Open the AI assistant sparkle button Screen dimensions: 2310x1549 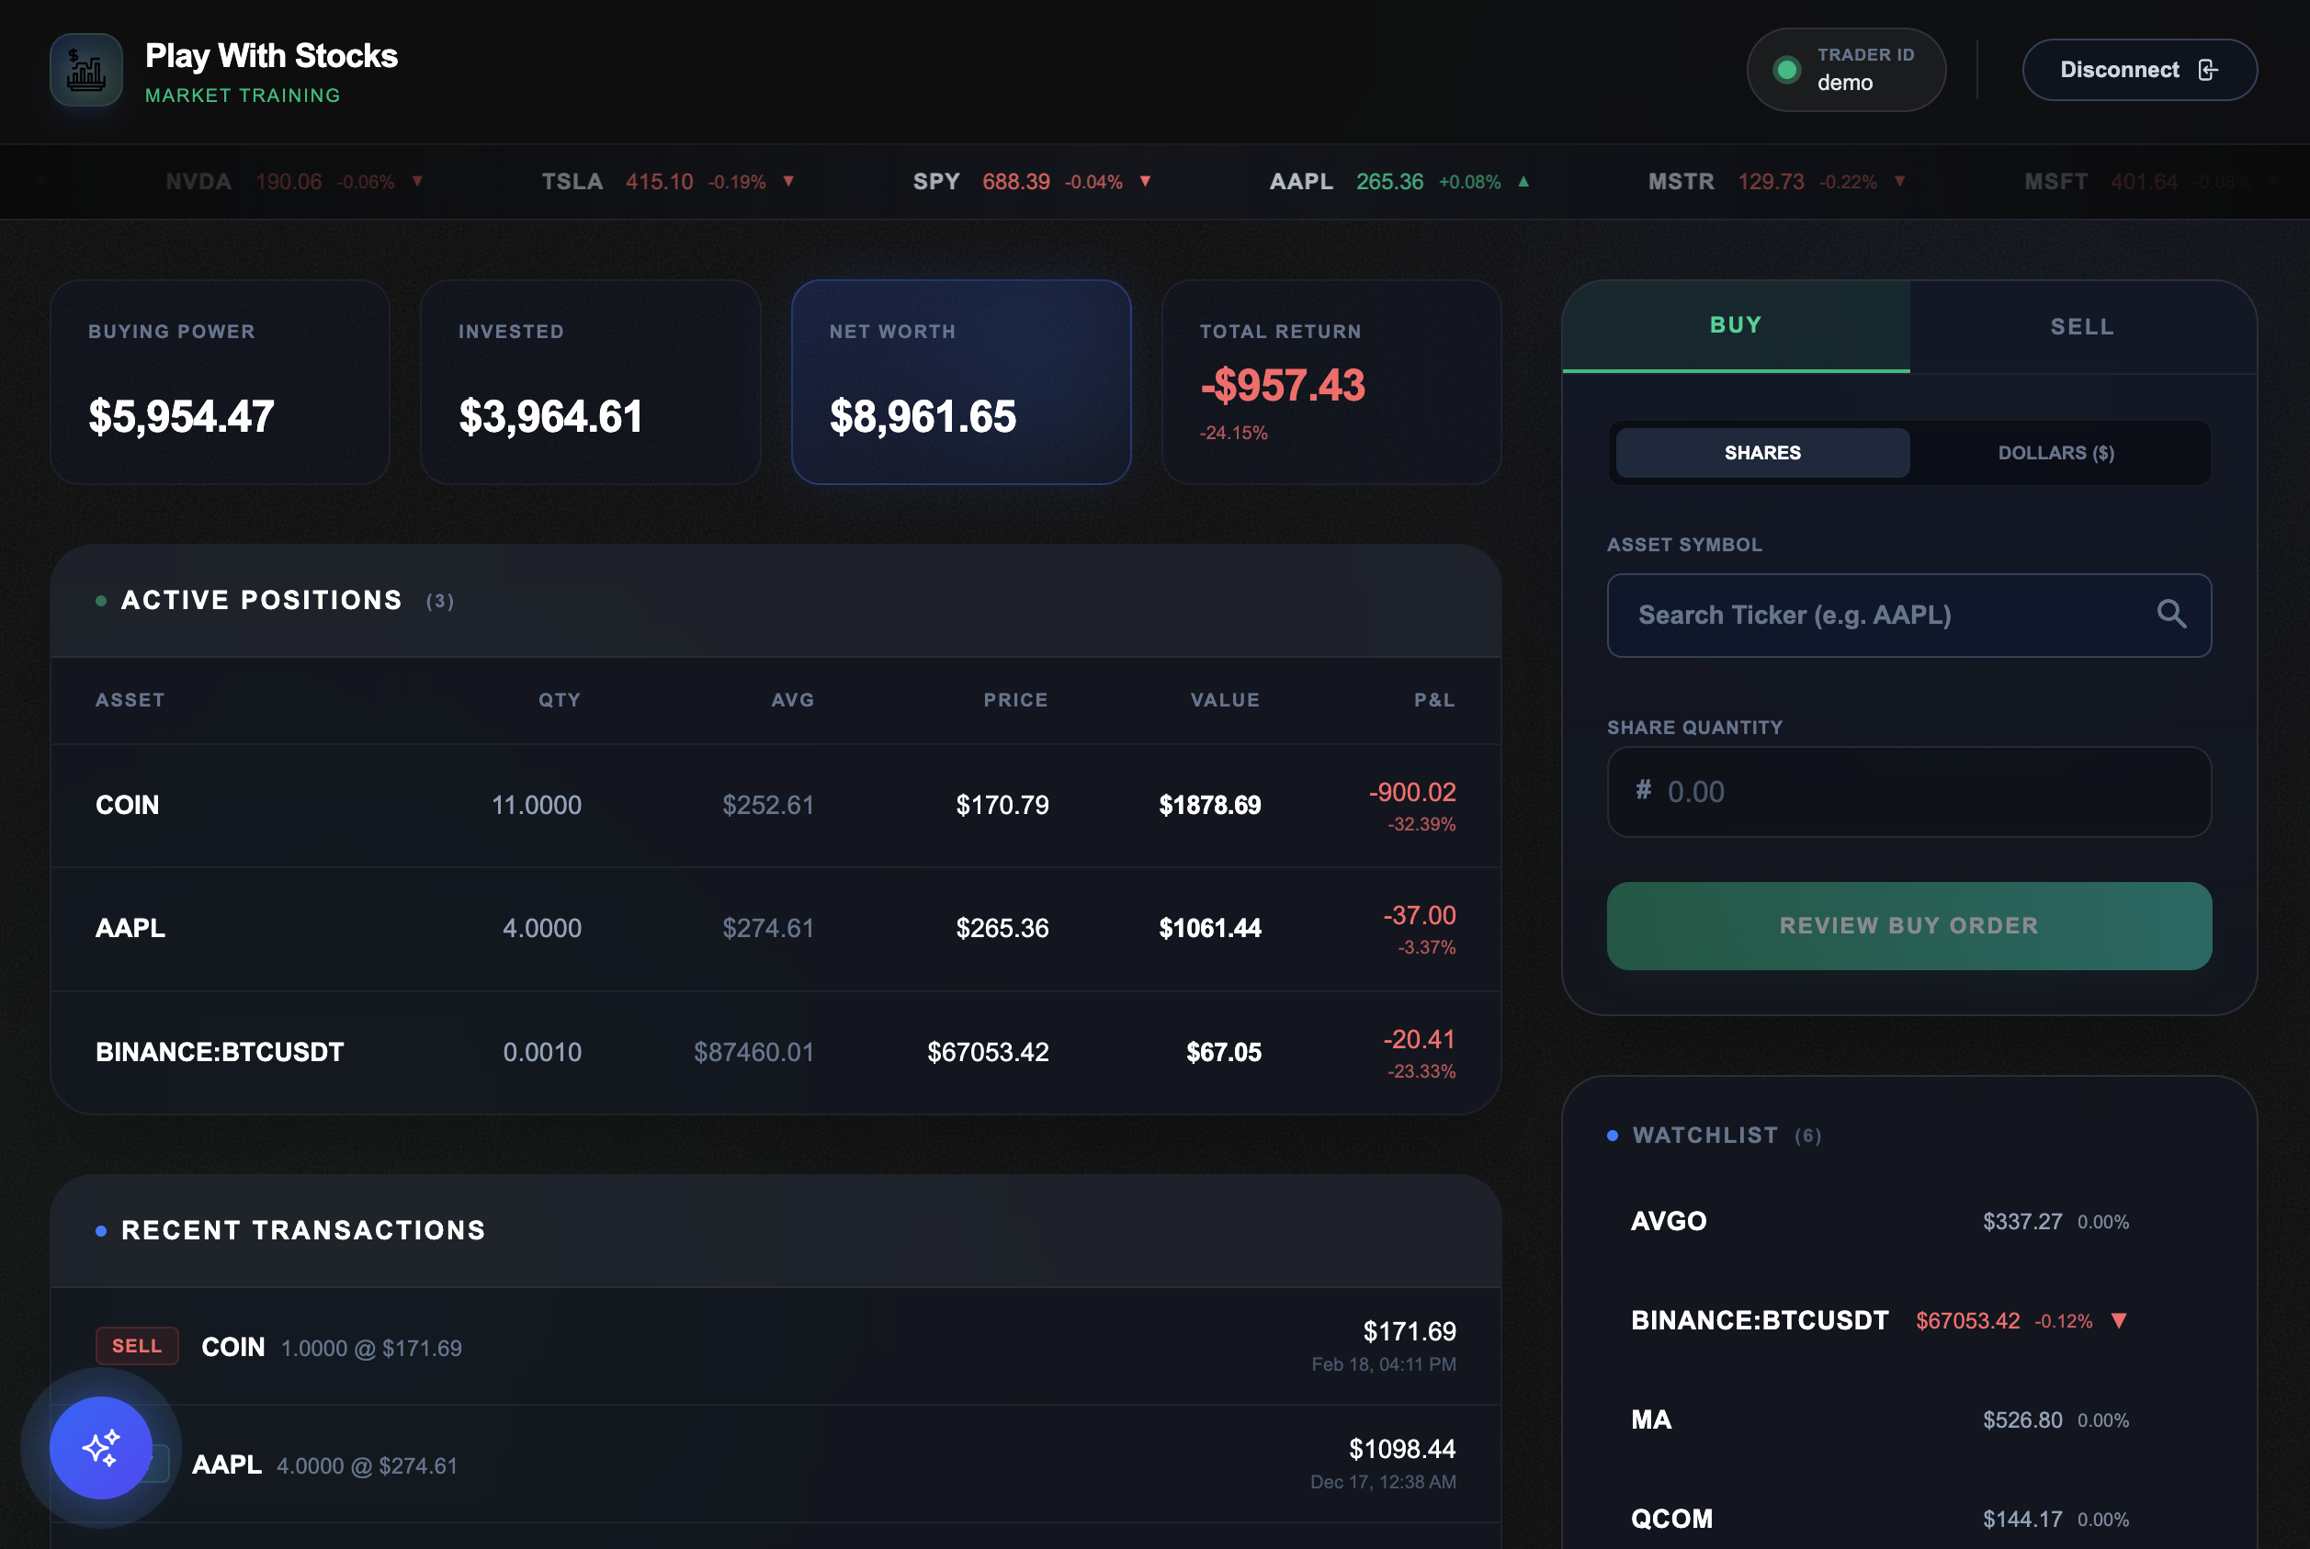pos(101,1447)
